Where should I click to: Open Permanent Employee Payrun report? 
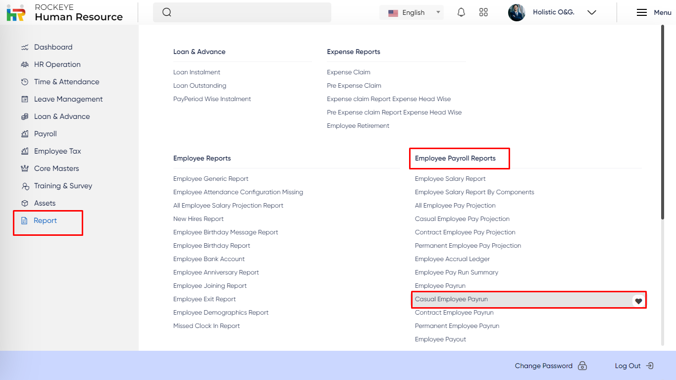[457, 326]
